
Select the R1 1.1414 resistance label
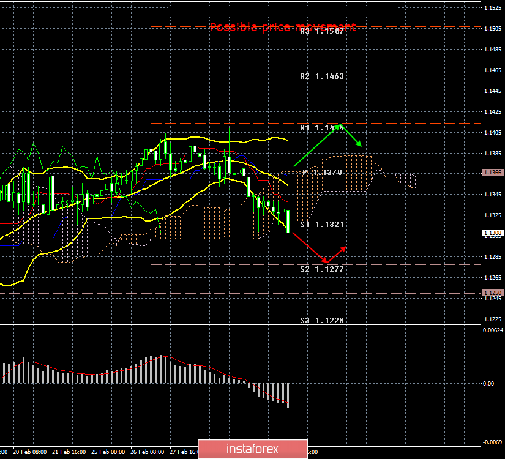tap(322, 128)
